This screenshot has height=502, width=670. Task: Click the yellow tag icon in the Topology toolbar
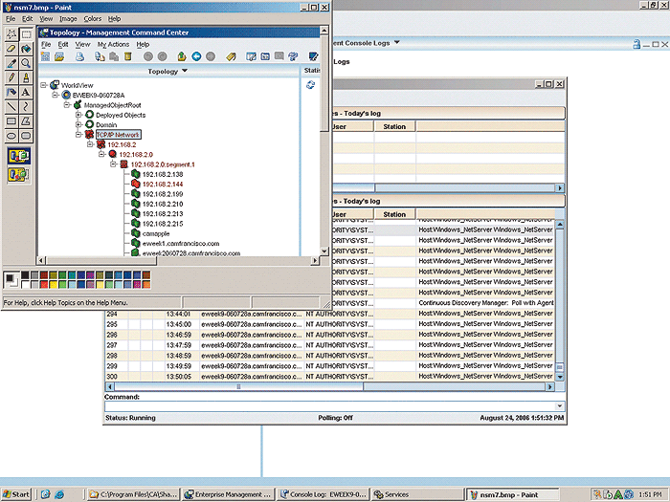tap(232, 56)
